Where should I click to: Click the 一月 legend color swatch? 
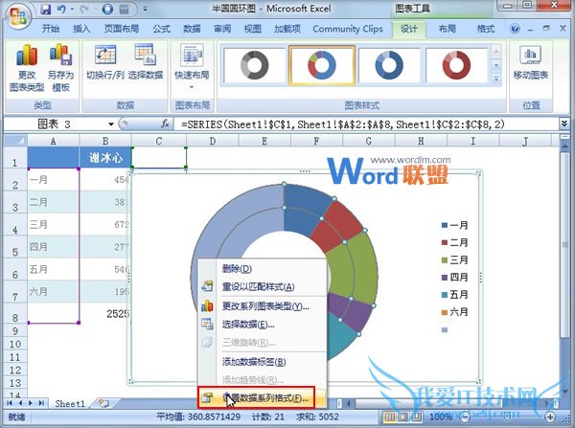[x=445, y=225]
